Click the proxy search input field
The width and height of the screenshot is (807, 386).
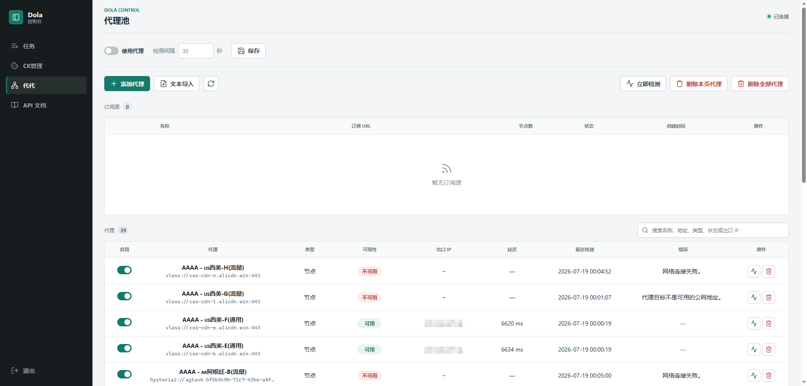coord(713,230)
